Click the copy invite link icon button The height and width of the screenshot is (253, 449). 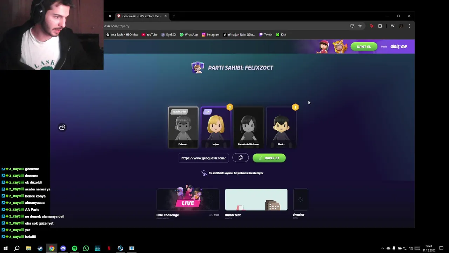[x=240, y=158]
